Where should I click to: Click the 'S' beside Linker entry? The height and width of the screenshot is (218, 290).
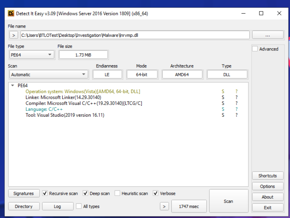click(x=223, y=97)
